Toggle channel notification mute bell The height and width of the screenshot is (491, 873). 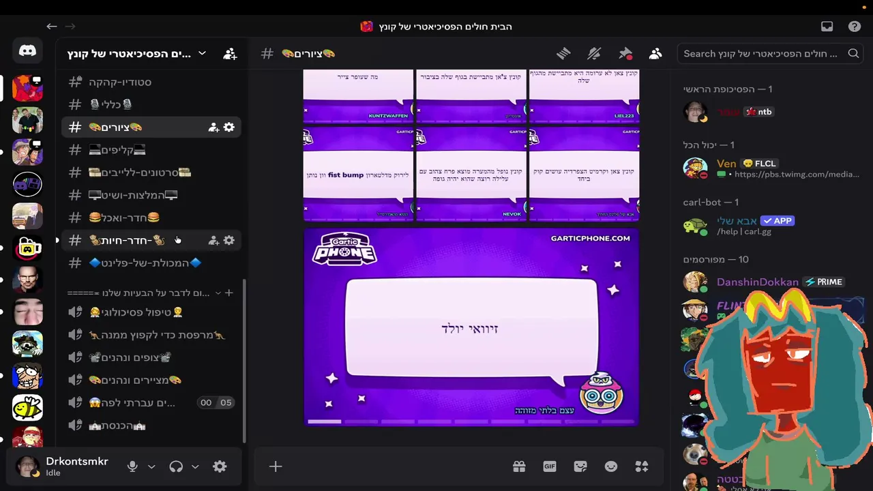(594, 53)
